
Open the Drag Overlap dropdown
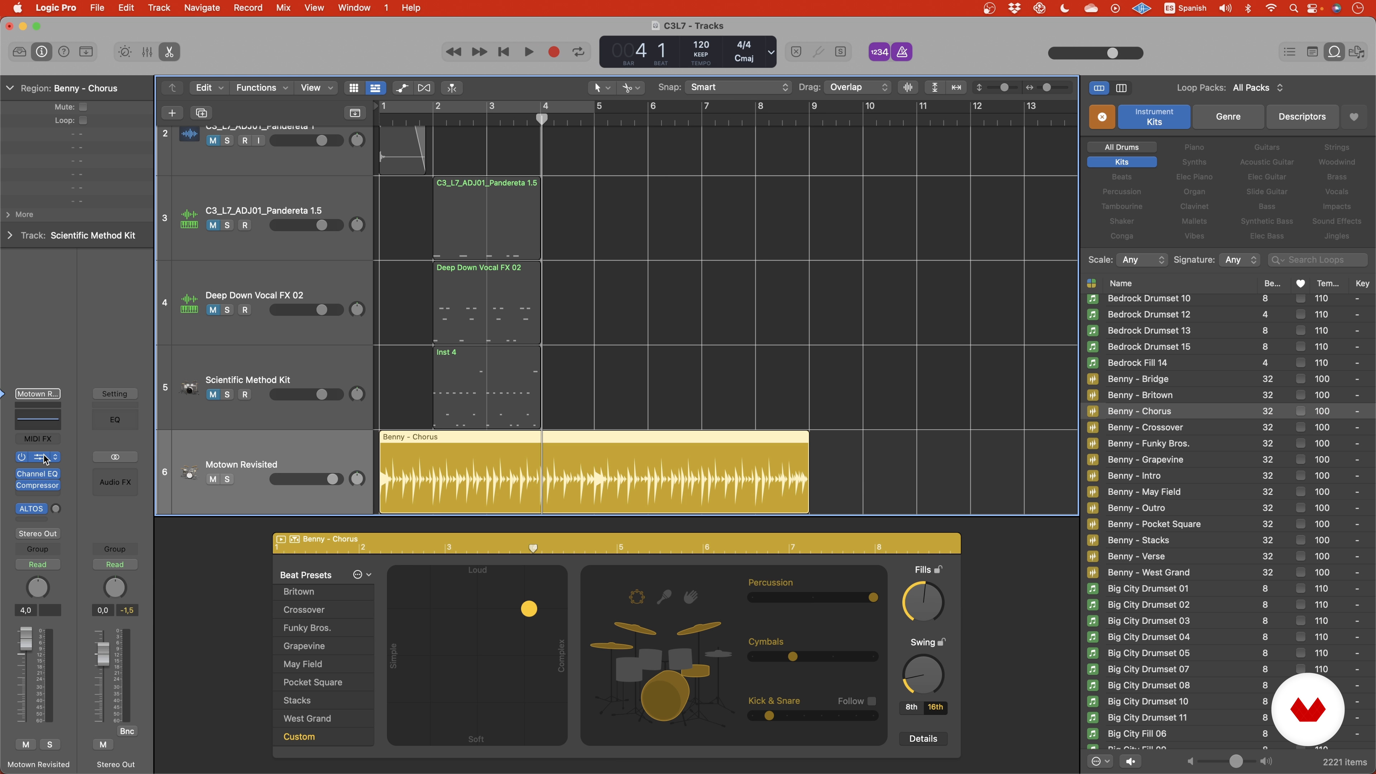[857, 87]
